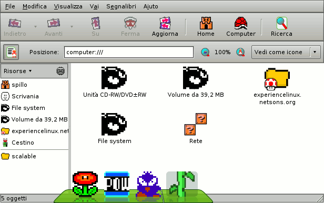Click the zoom out icon
324x203 pixels.
click(x=205, y=52)
